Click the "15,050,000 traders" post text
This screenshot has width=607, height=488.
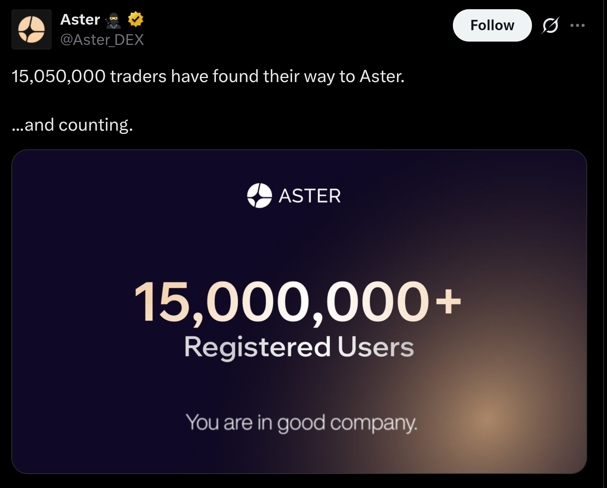pyautogui.click(x=89, y=77)
